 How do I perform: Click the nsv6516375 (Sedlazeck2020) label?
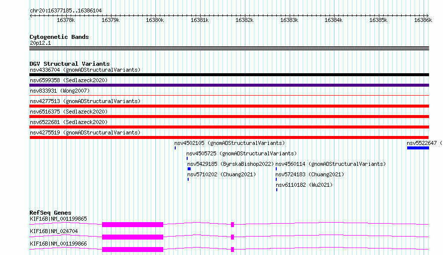69,112
